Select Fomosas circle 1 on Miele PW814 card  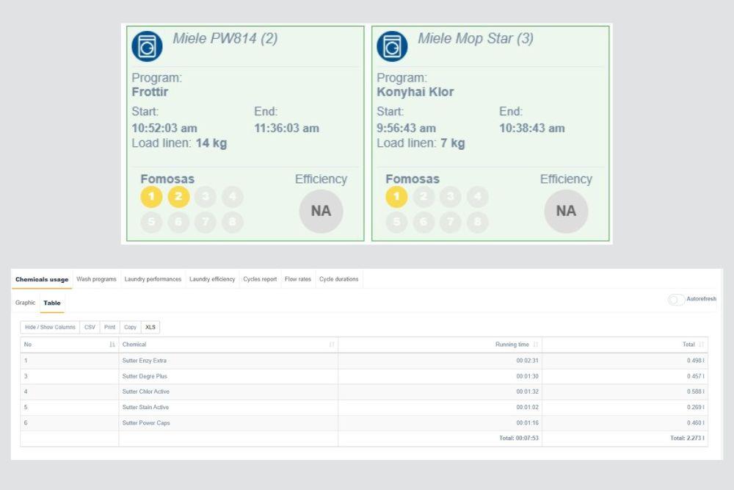tap(151, 197)
